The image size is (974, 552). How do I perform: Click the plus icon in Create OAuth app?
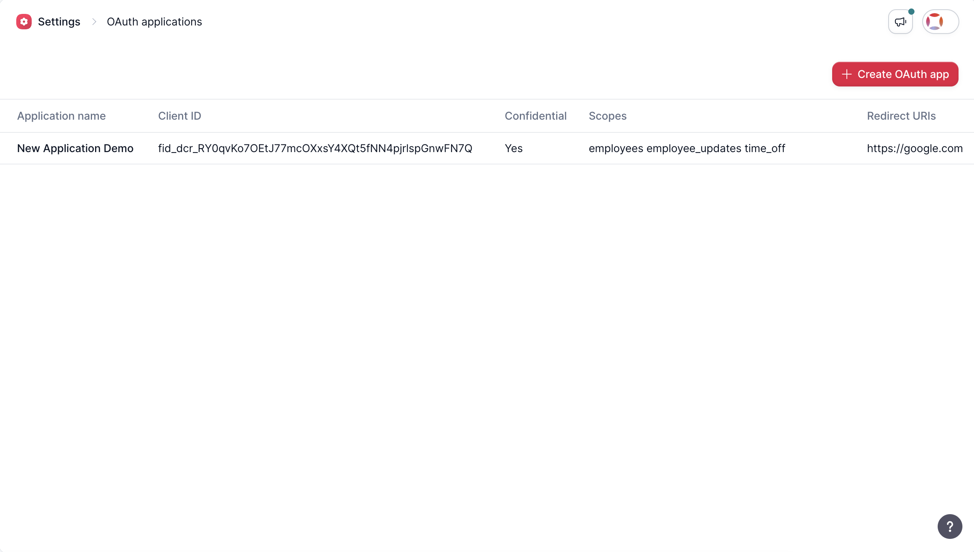click(847, 74)
